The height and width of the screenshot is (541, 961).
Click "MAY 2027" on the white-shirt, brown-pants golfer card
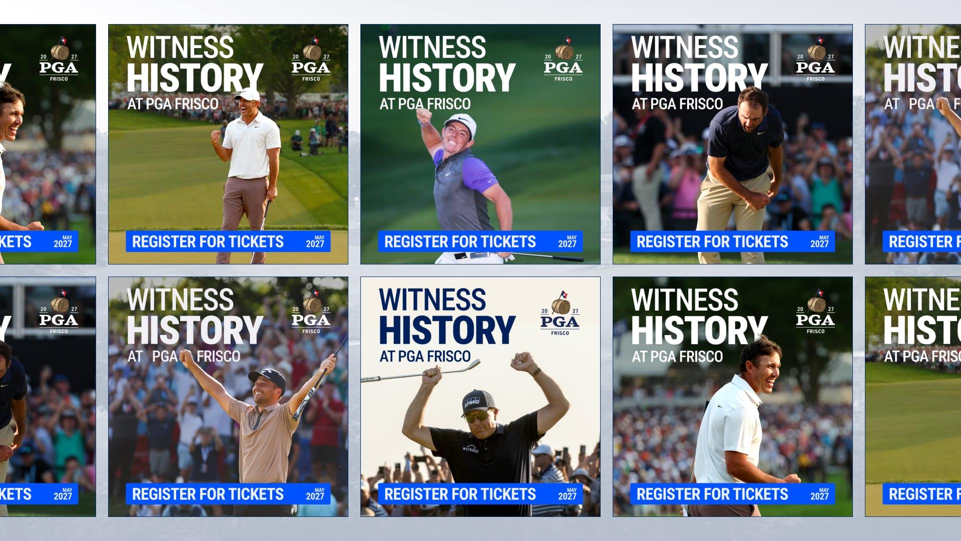click(x=315, y=242)
